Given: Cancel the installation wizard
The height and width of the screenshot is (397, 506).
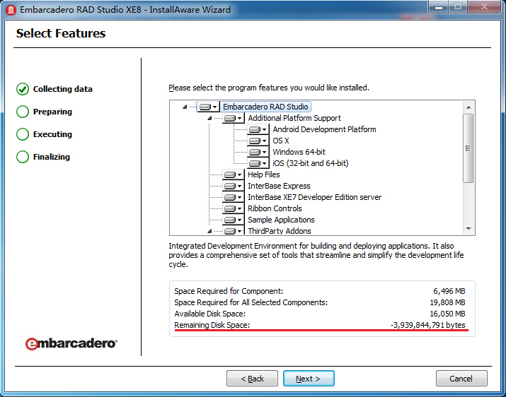Looking at the screenshot, I should click(461, 379).
